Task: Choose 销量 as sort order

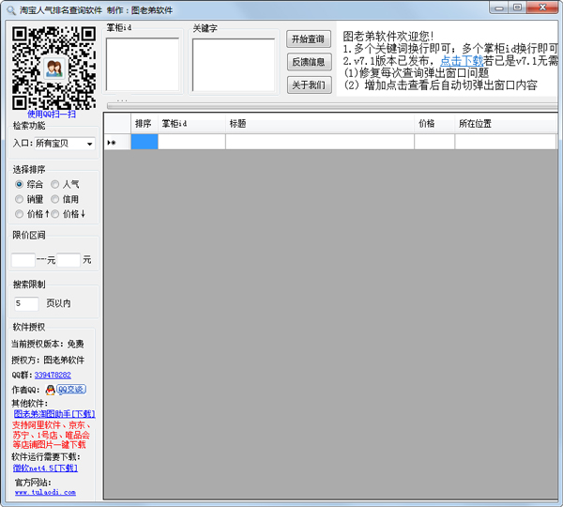Action: click(20, 199)
